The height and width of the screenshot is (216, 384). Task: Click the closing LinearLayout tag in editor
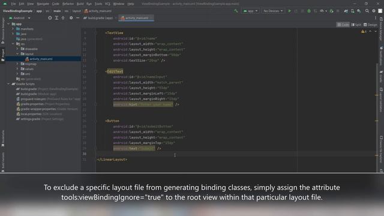click(112, 160)
